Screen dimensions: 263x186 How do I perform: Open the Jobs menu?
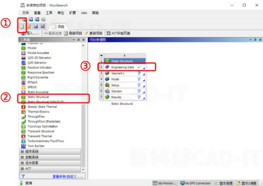click(x=84, y=13)
